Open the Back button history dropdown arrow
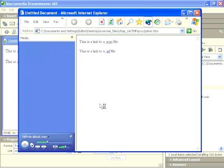This screenshot has height=168, width=224. click(x=81, y=22)
